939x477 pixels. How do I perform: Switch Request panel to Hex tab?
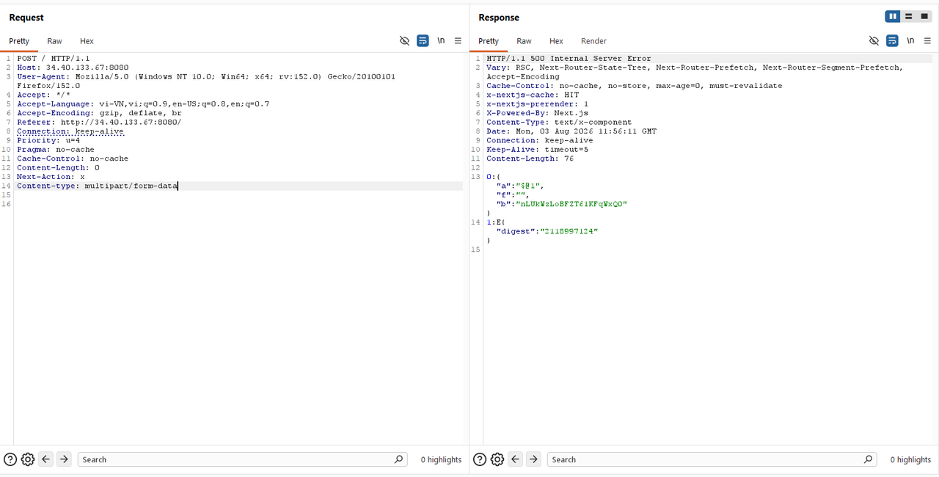coord(87,41)
